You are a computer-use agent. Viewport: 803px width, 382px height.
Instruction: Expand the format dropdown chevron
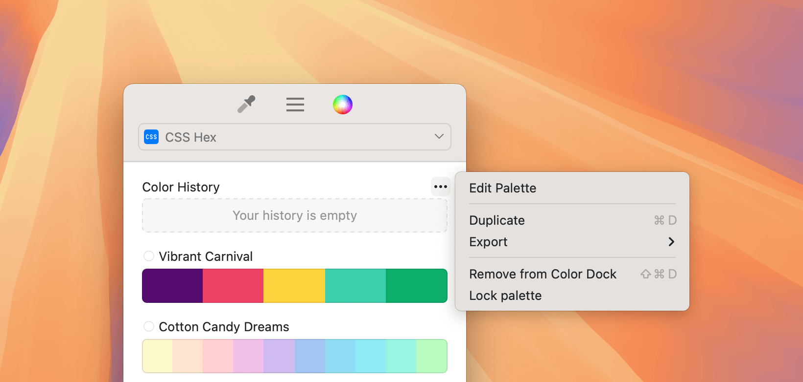[x=439, y=136]
